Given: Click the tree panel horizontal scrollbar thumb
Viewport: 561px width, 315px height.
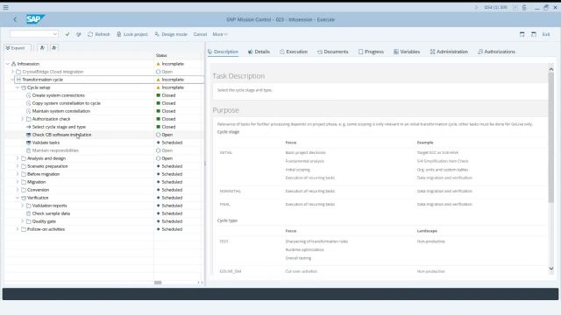Looking at the screenshot, I should [158, 283].
